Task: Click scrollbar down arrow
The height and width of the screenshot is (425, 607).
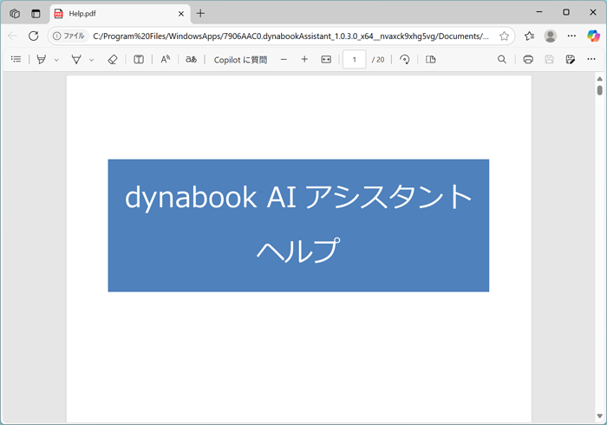Action: click(x=600, y=416)
